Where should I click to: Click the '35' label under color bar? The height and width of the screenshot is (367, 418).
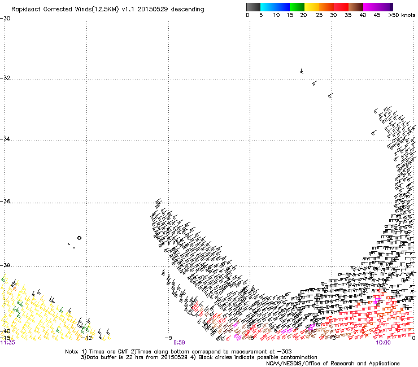tap(348, 15)
